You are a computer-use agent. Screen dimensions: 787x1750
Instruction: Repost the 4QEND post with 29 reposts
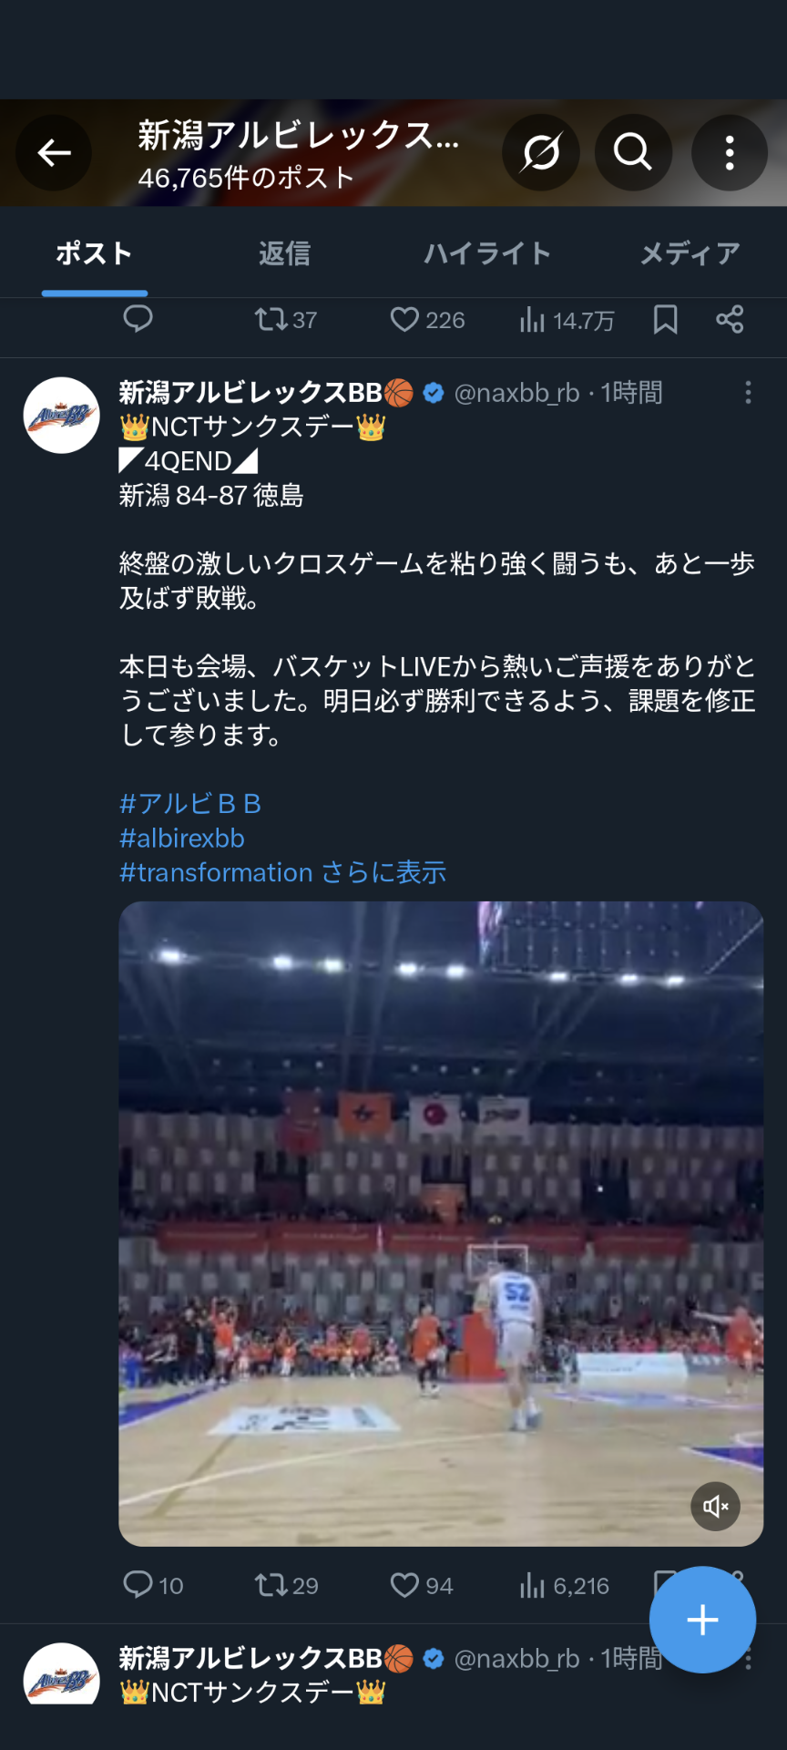(x=286, y=1585)
